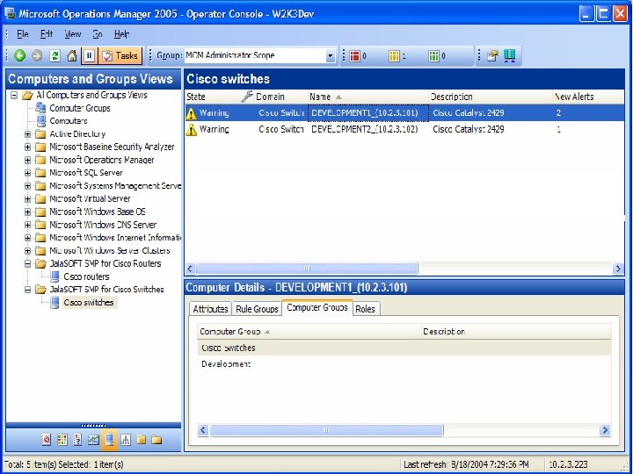The image size is (633, 474).
Task: Expand Microsoft Windows Internet Information folder
Action: click(27, 237)
